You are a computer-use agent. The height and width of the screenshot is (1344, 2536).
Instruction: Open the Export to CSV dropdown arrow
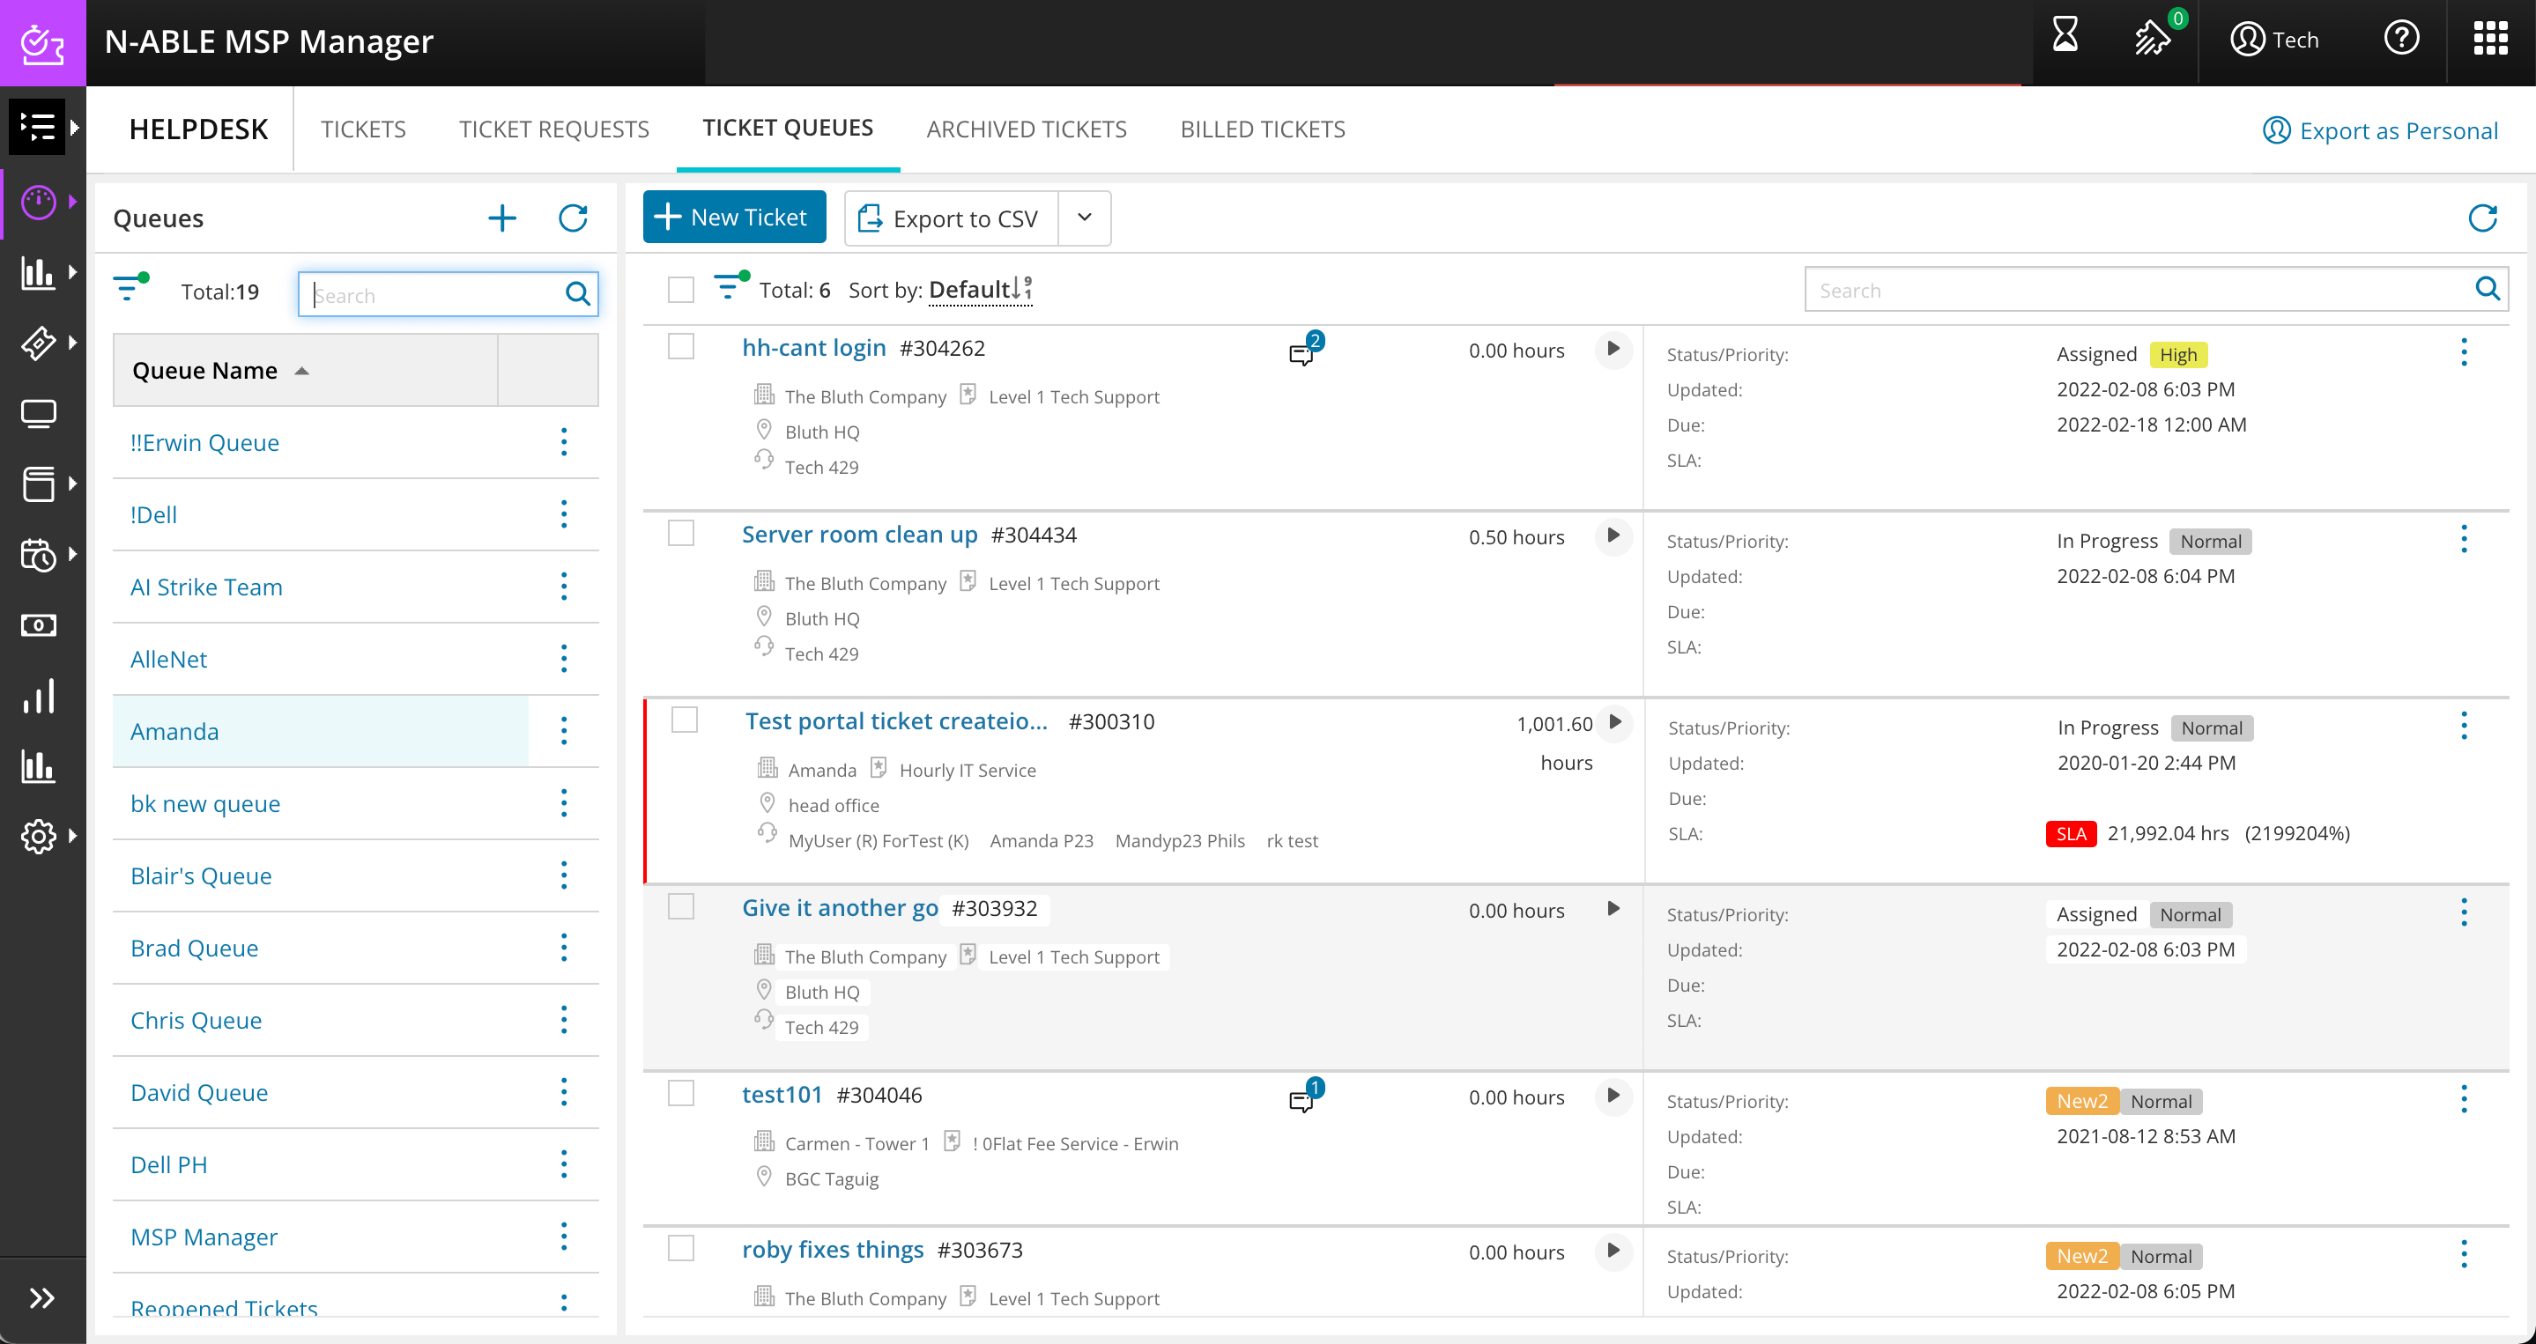(1084, 218)
